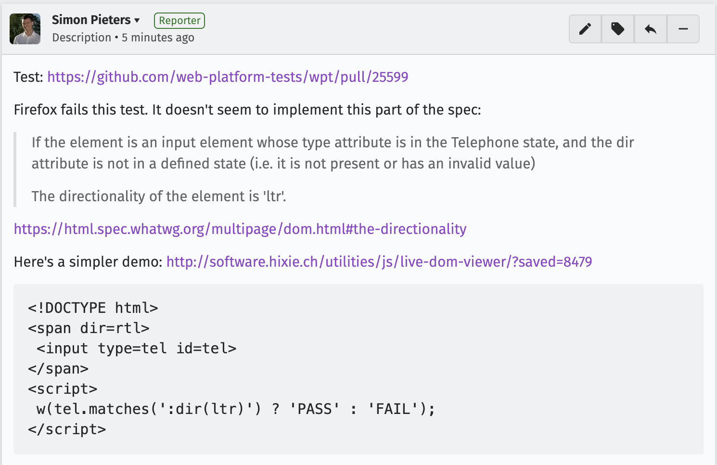Click the '<span dir=rtl>' code line
Image resolution: width=717 pixels, height=465 pixels.
89,328
